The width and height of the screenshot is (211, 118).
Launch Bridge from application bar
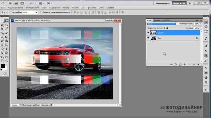(10, 3)
